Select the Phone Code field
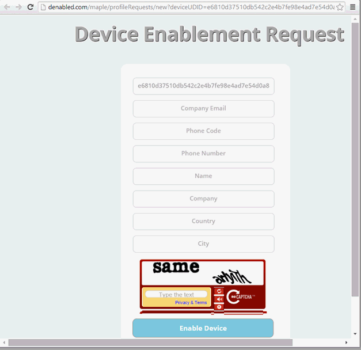Viewport: 361px width, 350px height. click(x=203, y=131)
